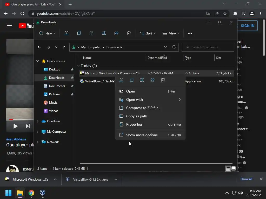The width and height of the screenshot is (266, 199).
Task: Click the #osu hashtag link
Action: (x=10, y=139)
